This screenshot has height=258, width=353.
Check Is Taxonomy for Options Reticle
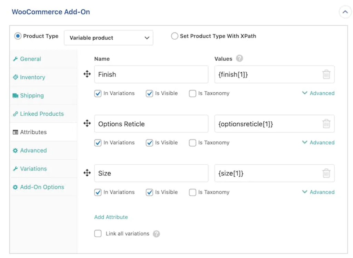(x=192, y=143)
